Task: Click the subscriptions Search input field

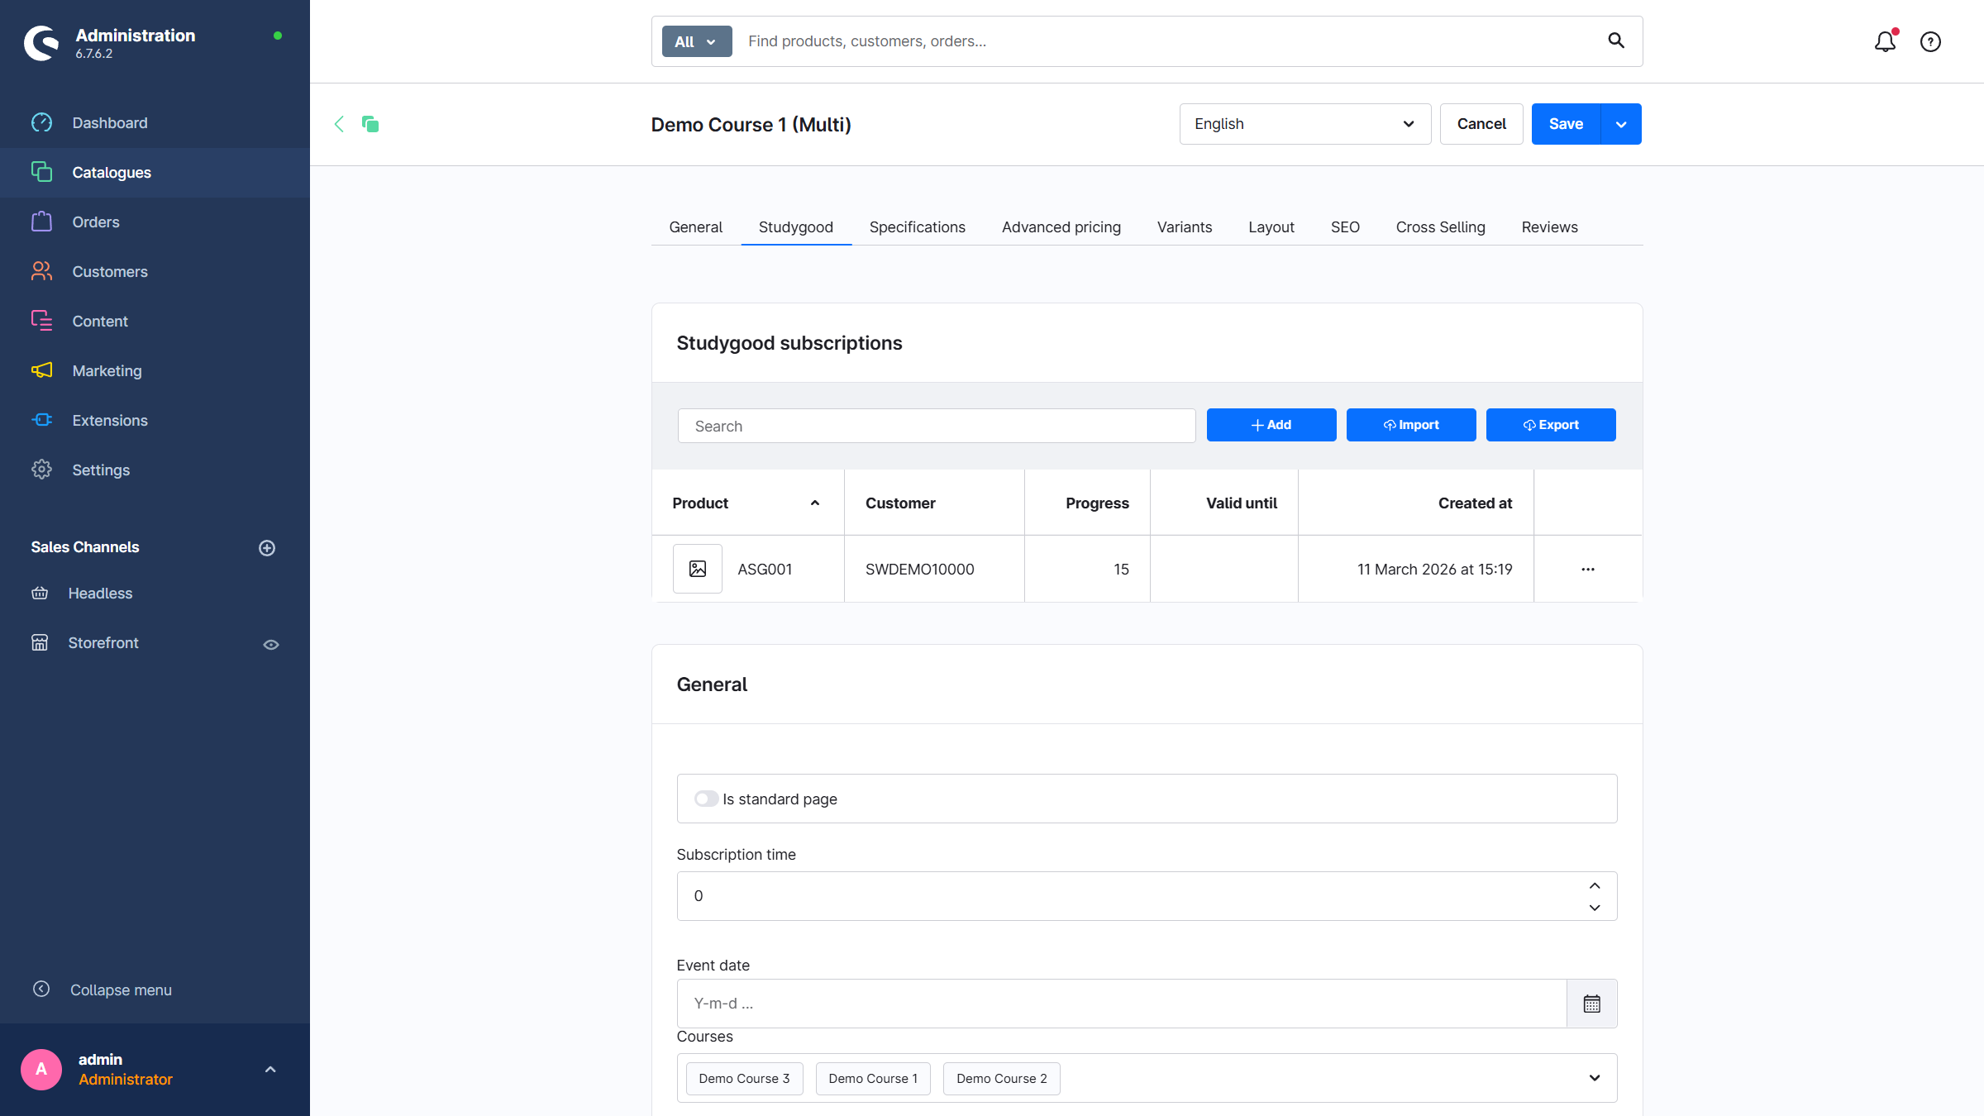Action: pos(937,427)
